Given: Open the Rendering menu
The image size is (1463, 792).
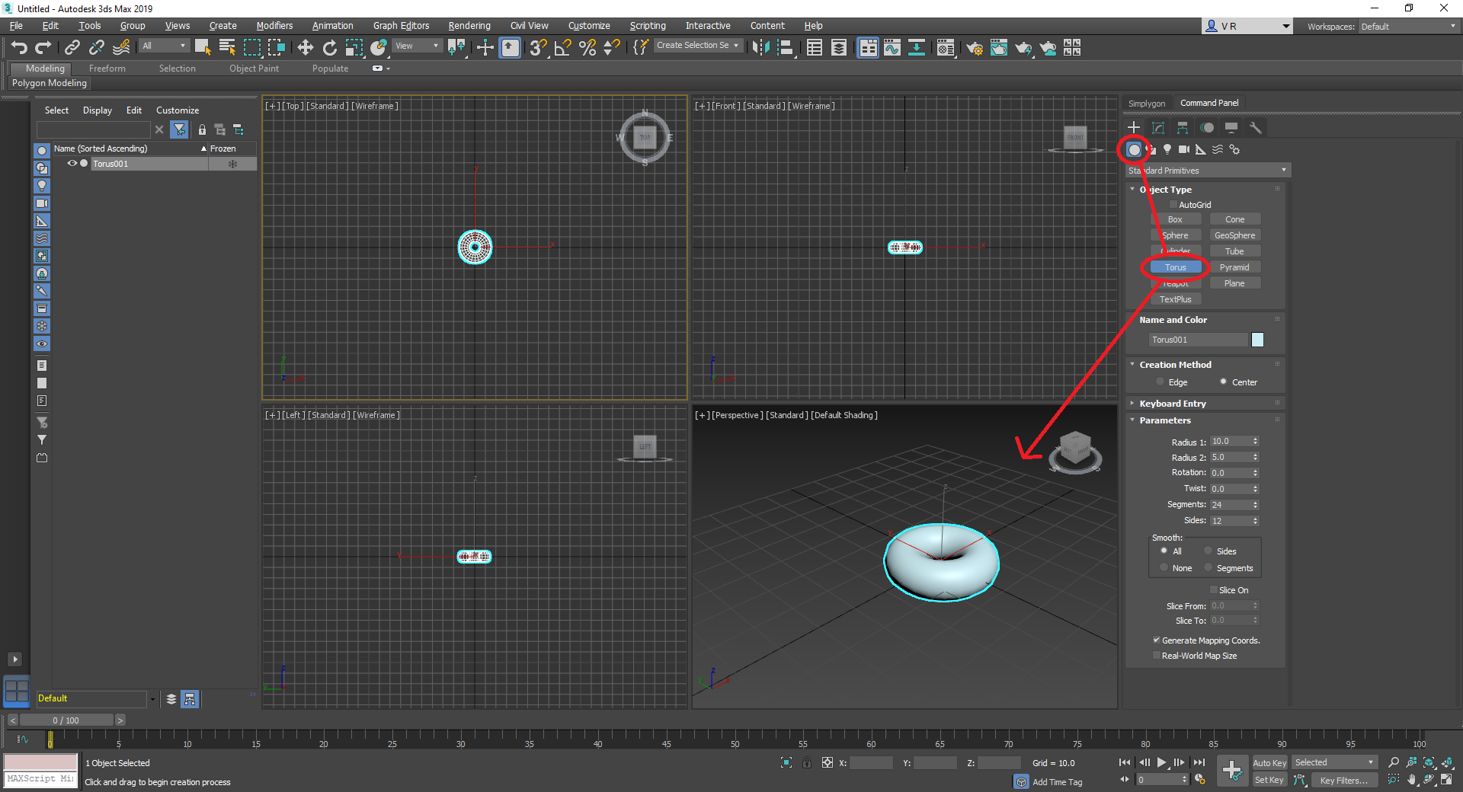Looking at the screenshot, I should click(469, 25).
